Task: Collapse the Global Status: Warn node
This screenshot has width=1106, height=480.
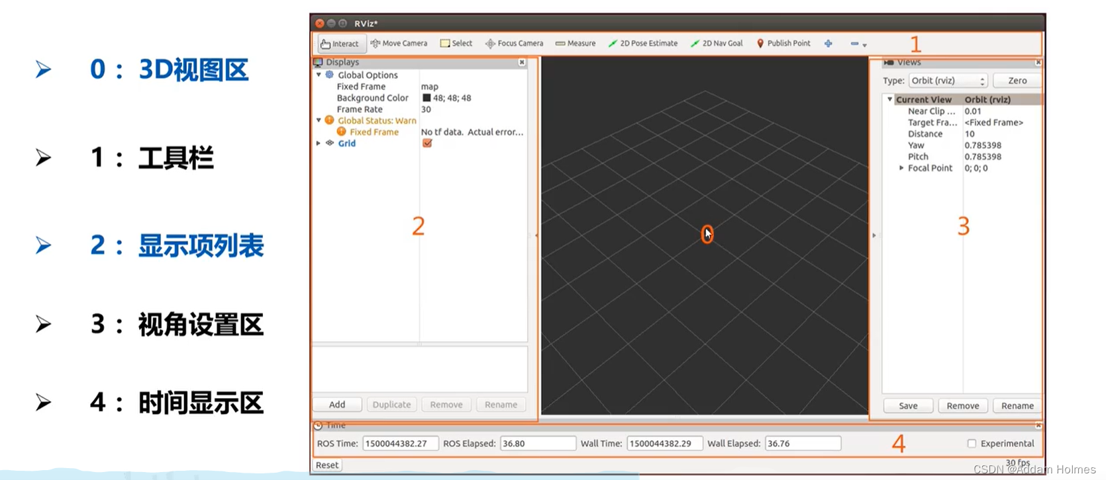Action: click(319, 120)
